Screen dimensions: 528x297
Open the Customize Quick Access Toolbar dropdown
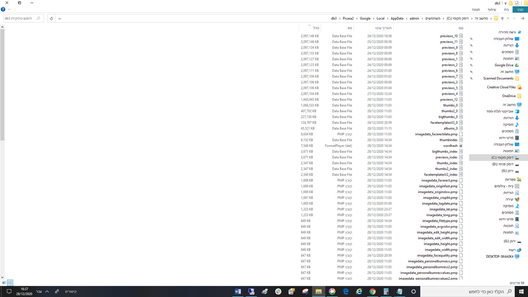505,3
